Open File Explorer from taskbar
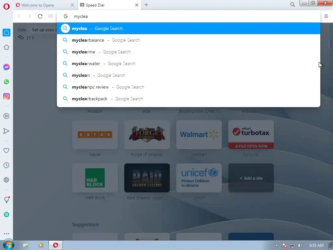The height and width of the screenshot is (250, 333). click(x=25, y=245)
